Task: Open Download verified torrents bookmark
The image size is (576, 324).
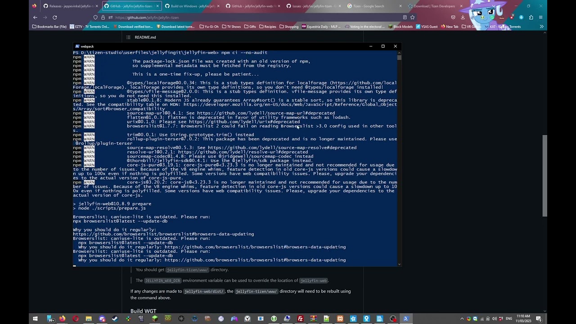Action: (132, 27)
